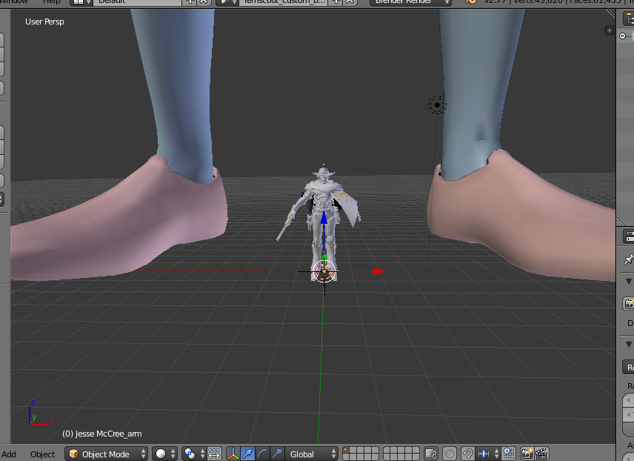Click OpenGL render image camera icon
634x461 pixels.
point(527,454)
